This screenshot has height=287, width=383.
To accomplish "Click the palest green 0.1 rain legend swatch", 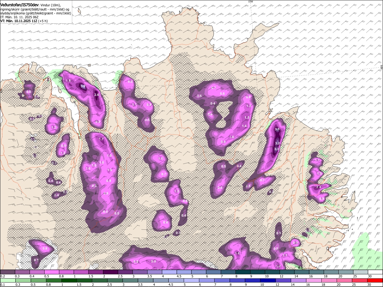I will (x=8, y=280).
